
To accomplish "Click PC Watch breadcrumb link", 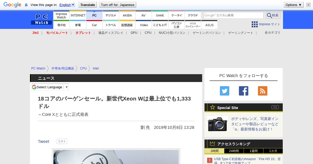I will (x=38, y=68).
